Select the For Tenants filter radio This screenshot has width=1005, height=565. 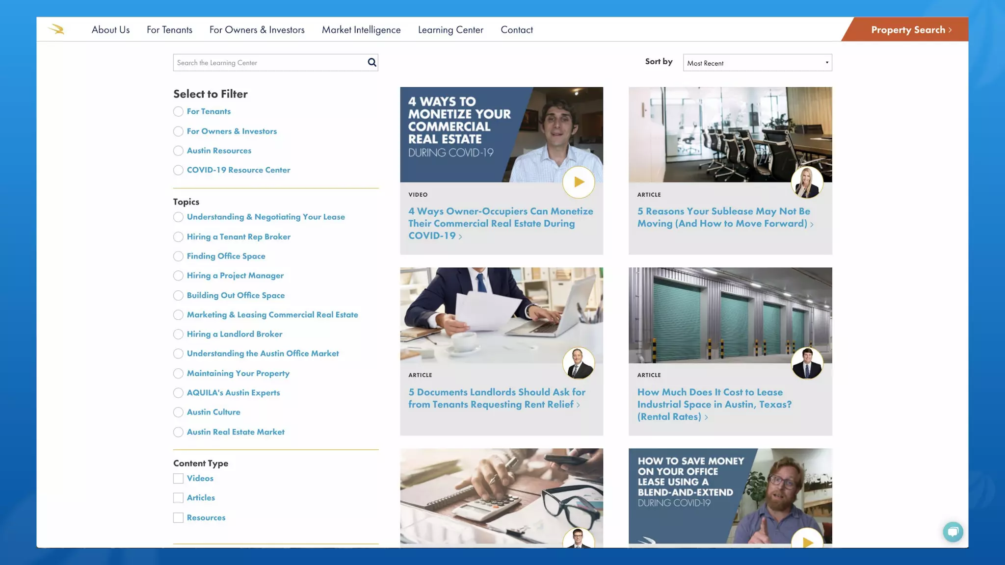[x=178, y=112]
